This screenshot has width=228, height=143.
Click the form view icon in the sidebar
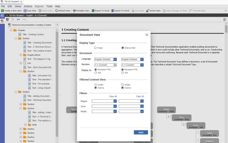[2, 16]
